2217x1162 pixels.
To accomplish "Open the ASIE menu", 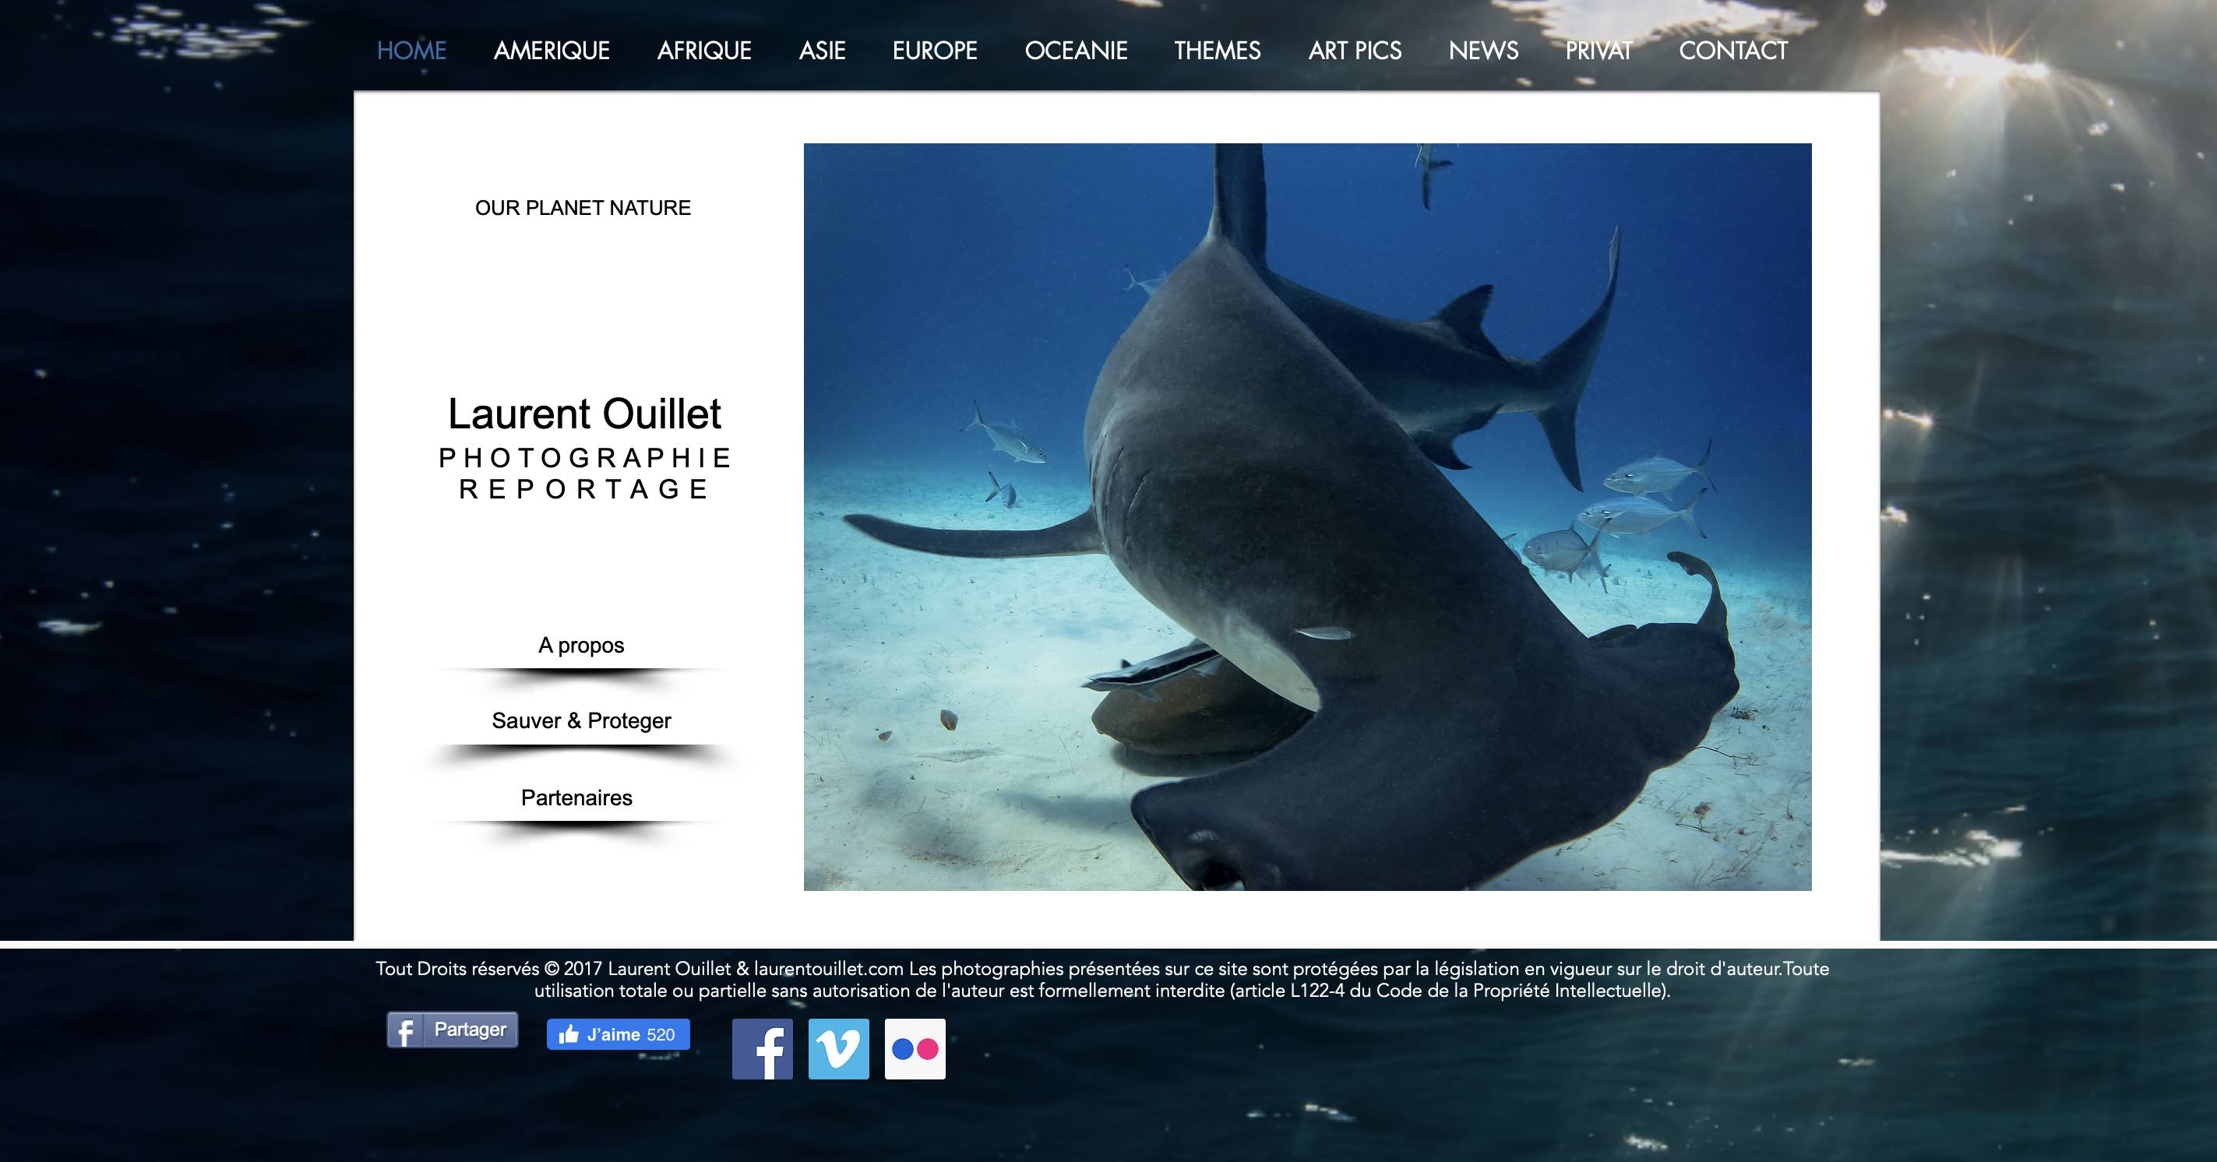I will 822,51.
